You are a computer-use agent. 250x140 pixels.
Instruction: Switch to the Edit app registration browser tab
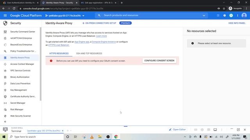tap(98, 3)
